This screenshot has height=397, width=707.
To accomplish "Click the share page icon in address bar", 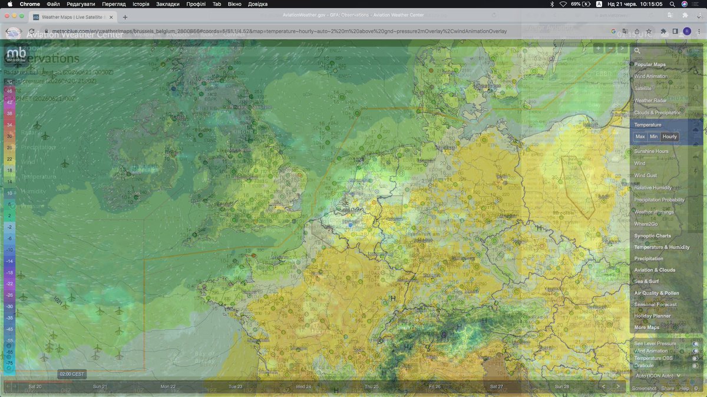I will (637, 31).
